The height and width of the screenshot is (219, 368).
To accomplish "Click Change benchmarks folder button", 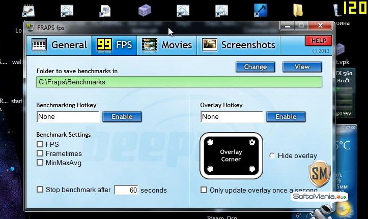I will click(256, 67).
